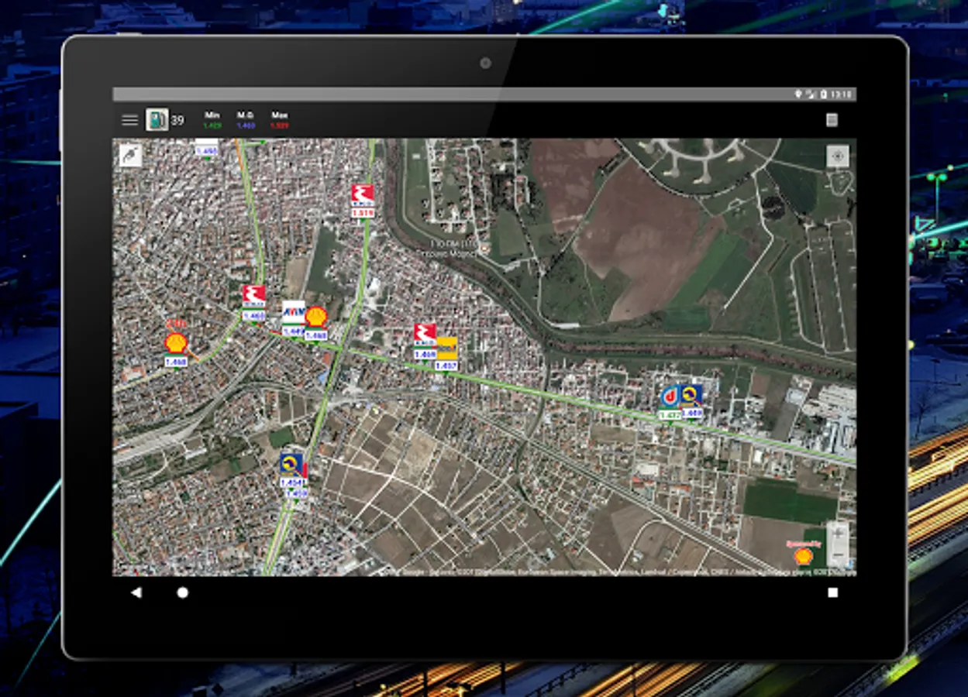Image resolution: width=968 pixels, height=697 pixels.
Task: Tap the Min price indicator
Action: pos(212,120)
